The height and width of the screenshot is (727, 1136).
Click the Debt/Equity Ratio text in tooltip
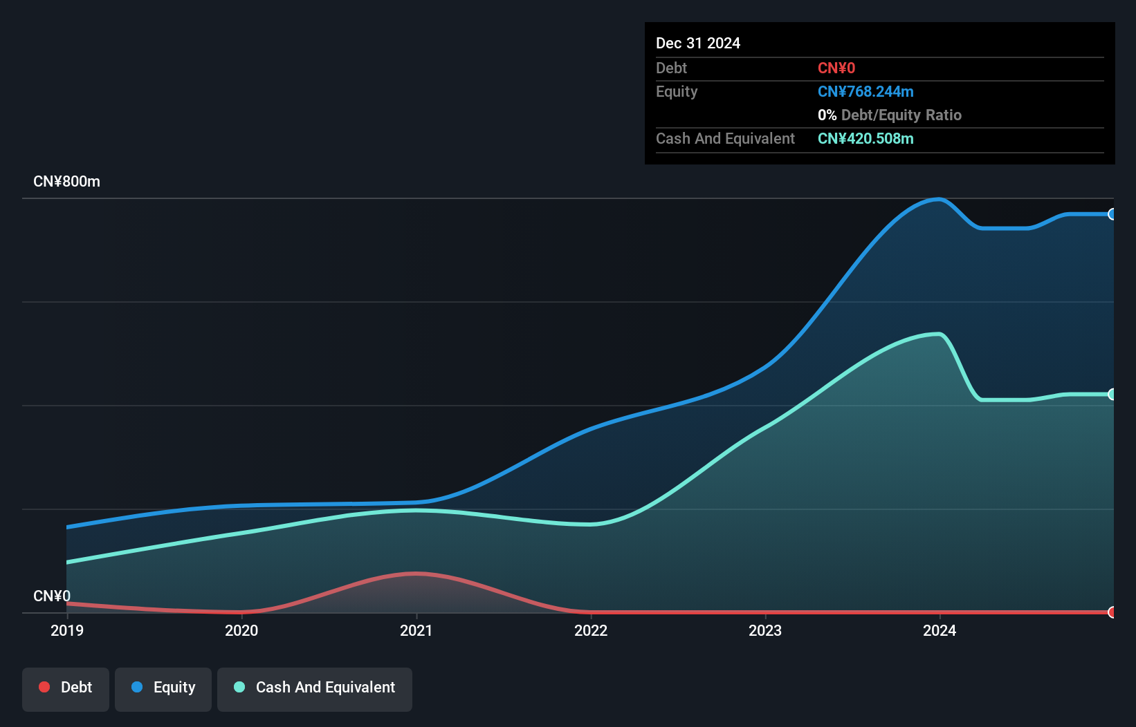pyautogui.click(x=901, y=115)
